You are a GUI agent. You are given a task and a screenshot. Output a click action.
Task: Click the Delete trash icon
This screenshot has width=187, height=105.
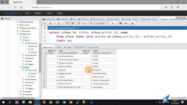pyautogui.click(x=79, y=24)
